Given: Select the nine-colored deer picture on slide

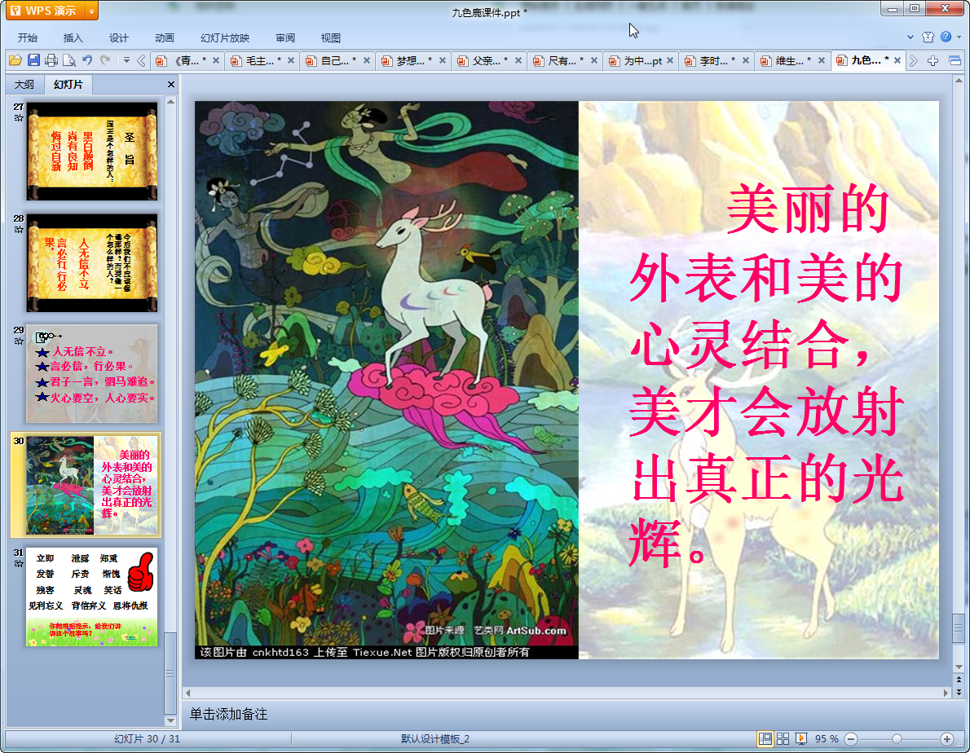Looking at the screenshot, I should click(x=386, y=380).
